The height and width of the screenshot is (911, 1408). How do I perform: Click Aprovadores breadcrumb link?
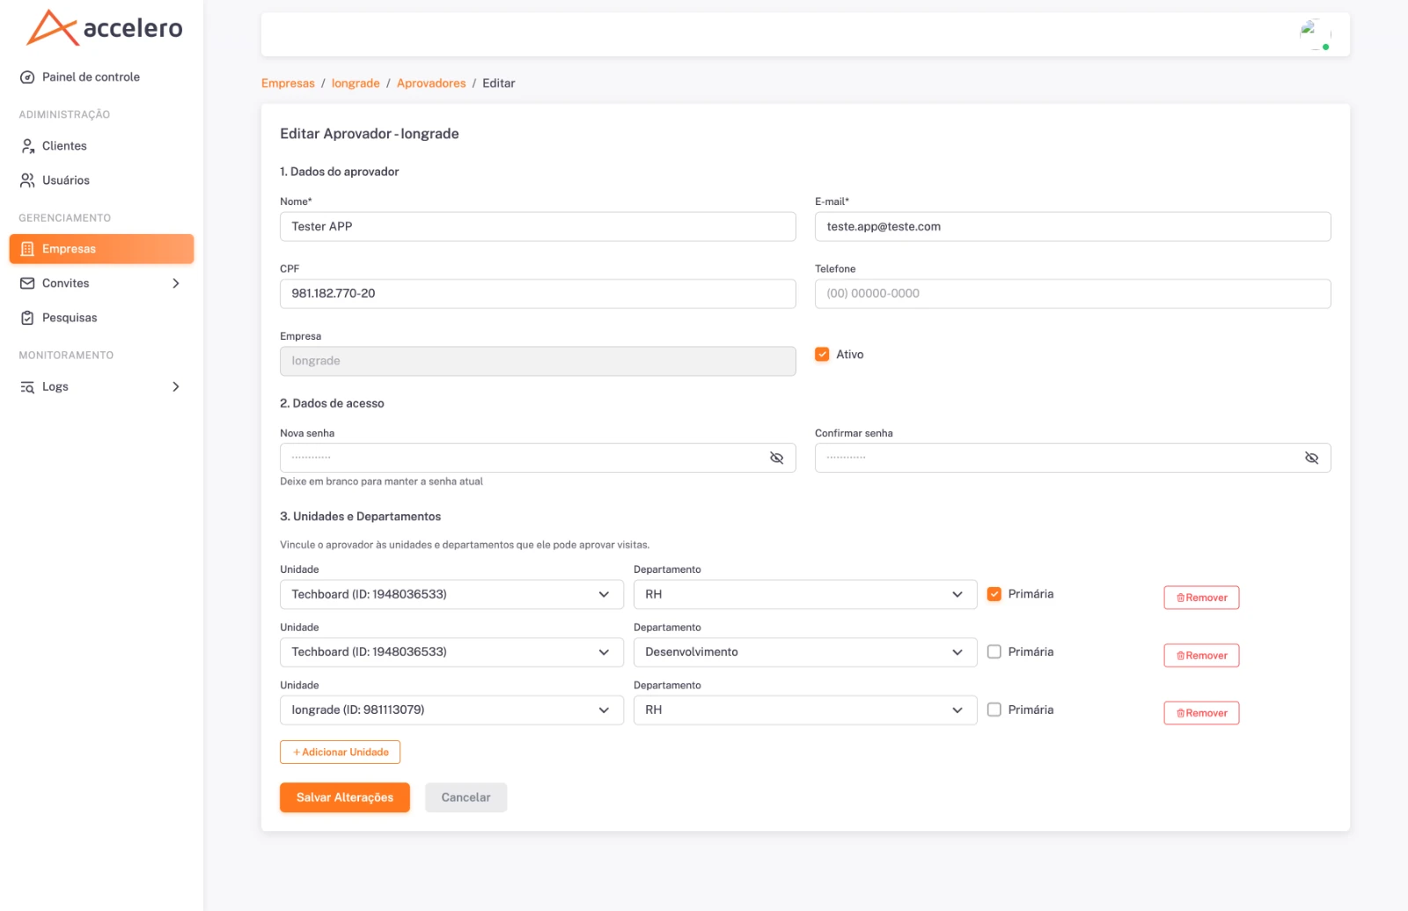(431, 84)
